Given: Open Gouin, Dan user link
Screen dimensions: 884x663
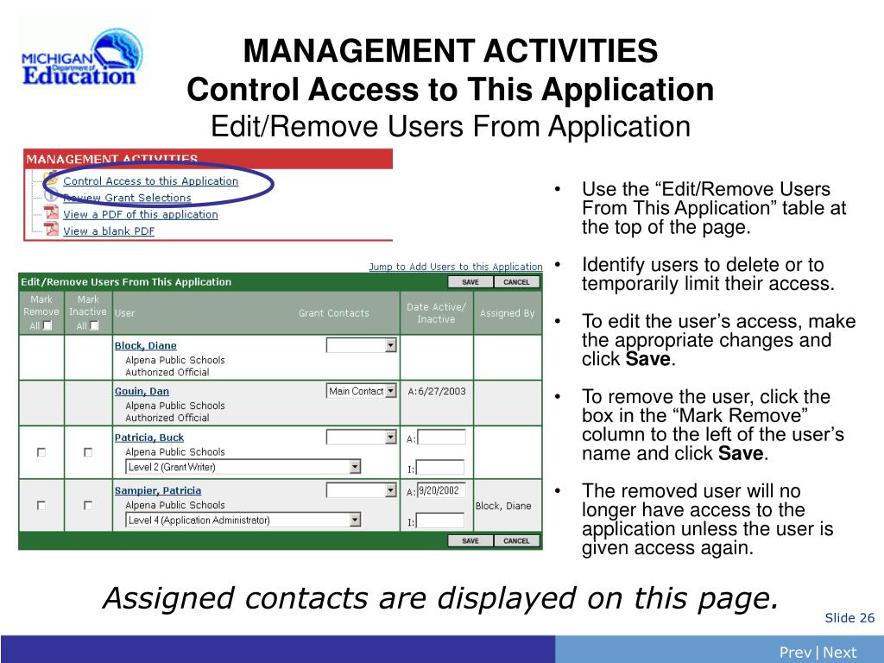Looking at the screenshot, I should pos(142,391).
